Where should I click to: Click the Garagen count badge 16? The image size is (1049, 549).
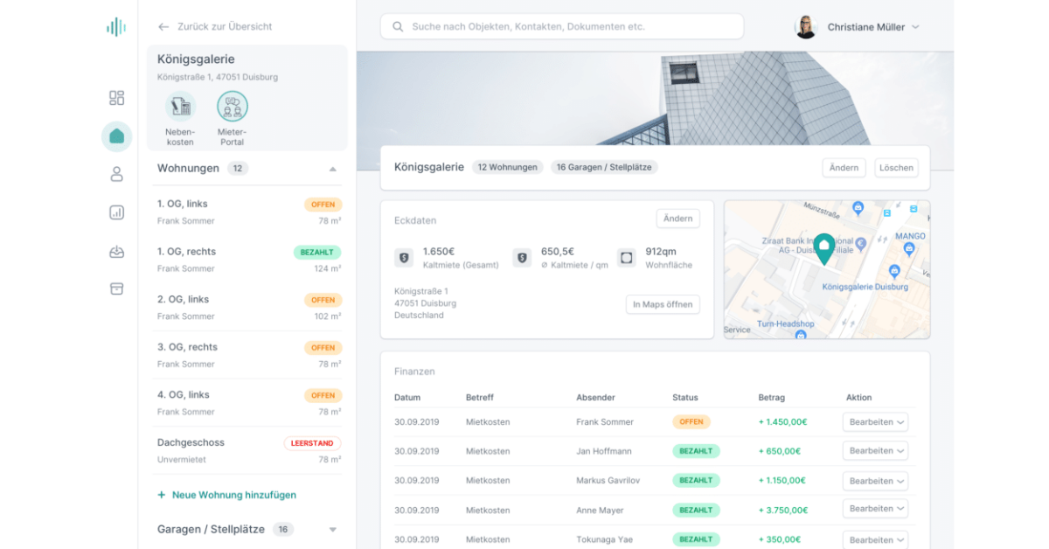pos(283,530)
